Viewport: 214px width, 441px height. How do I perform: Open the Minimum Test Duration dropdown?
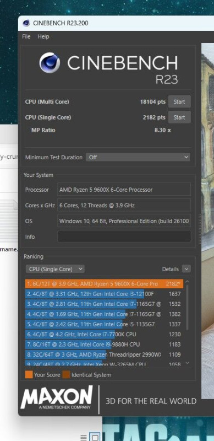(x=138, y=157)
